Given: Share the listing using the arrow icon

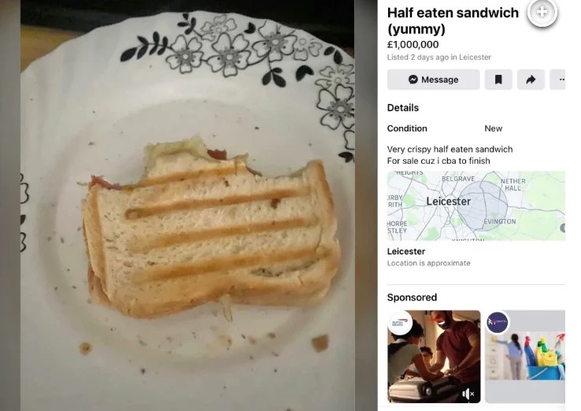Looking at the screenshot, I should point(531,80).
